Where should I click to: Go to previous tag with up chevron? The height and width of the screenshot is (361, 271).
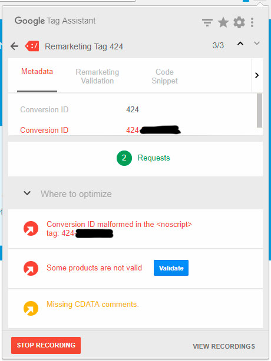(x=240, y=44)
